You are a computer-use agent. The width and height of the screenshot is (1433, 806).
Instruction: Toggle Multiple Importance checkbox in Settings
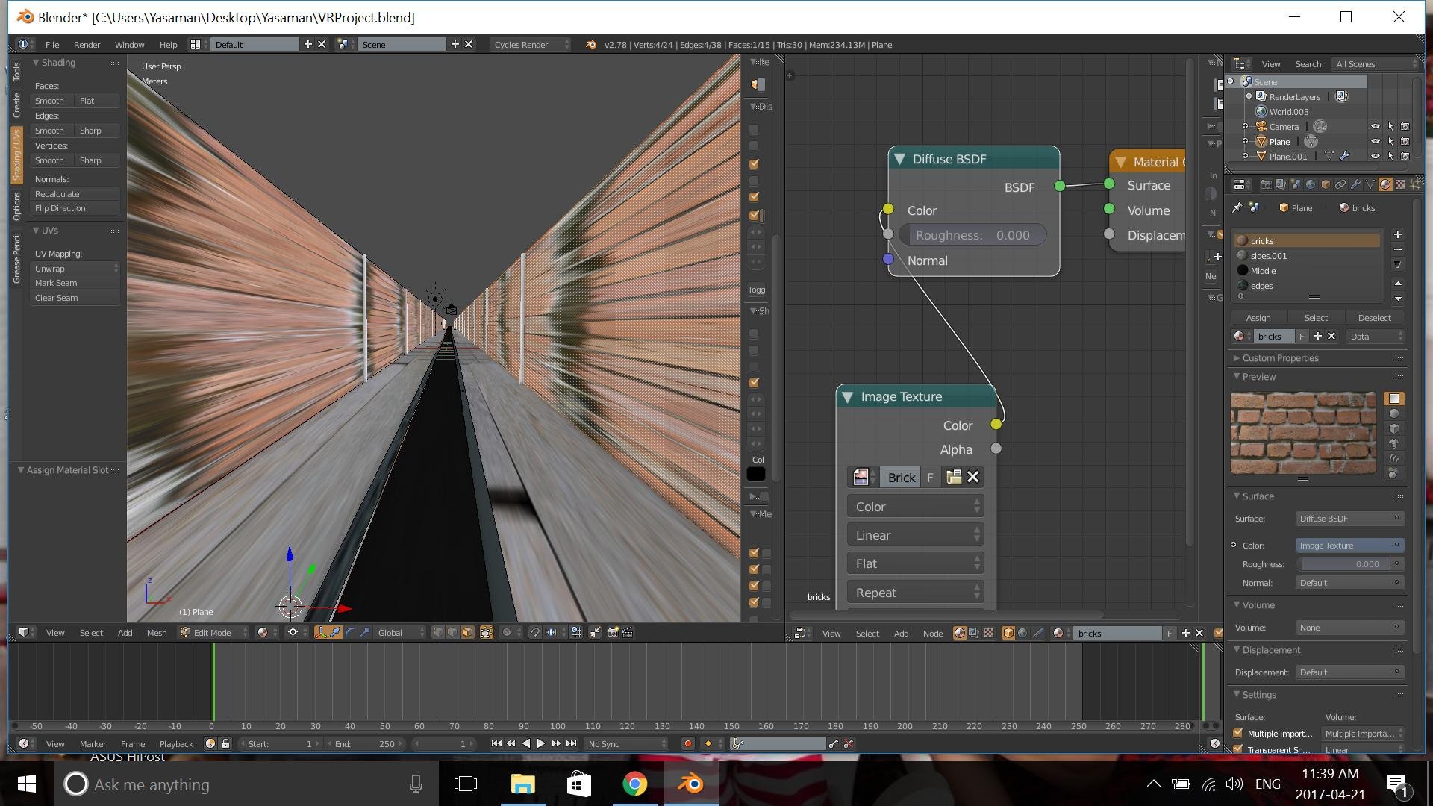click(1239, 733)
